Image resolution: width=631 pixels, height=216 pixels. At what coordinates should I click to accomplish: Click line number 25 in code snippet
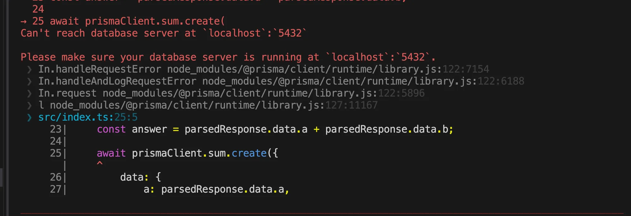[x=56, y=153]
